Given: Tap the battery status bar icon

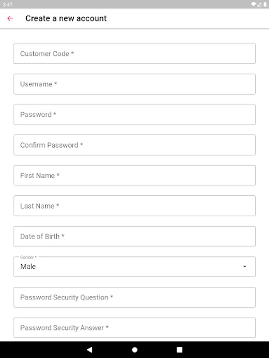Looking at the screenshot, I should [x=264, y=4].
